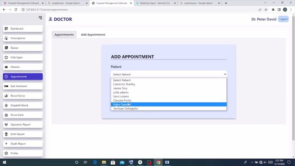Viewport: 295px width, 166px height.
Task: Bookmark page with the star icon
Action: point(266,10)
